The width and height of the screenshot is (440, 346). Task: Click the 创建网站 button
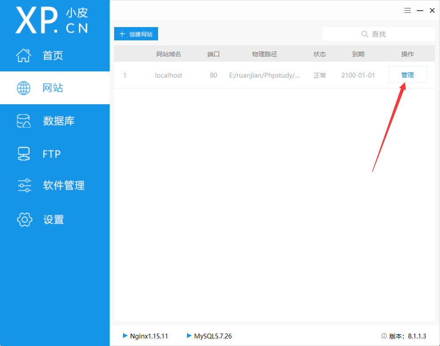tap(136, 34)
